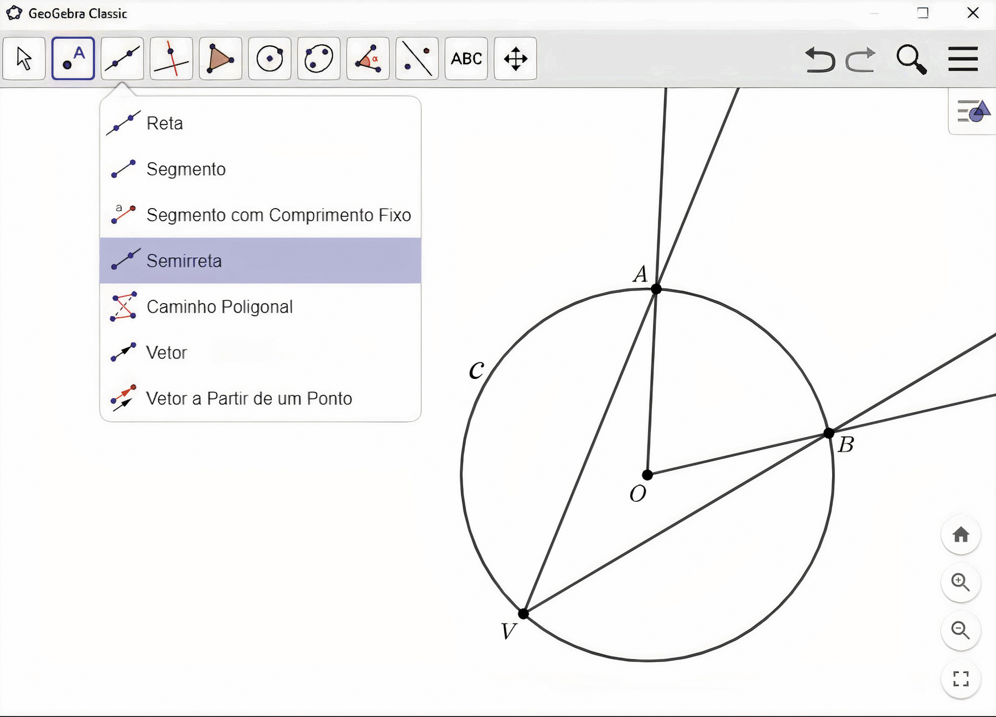This screenshot has height=717, width=996.
Task: Select Circle with Center through Point tool
Action: tap(269, 59)
